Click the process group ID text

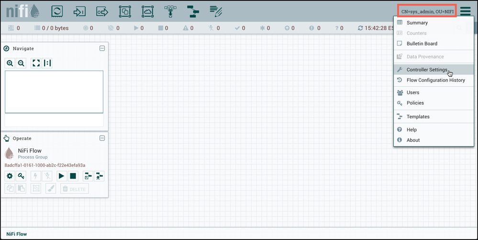pos(45,165)
